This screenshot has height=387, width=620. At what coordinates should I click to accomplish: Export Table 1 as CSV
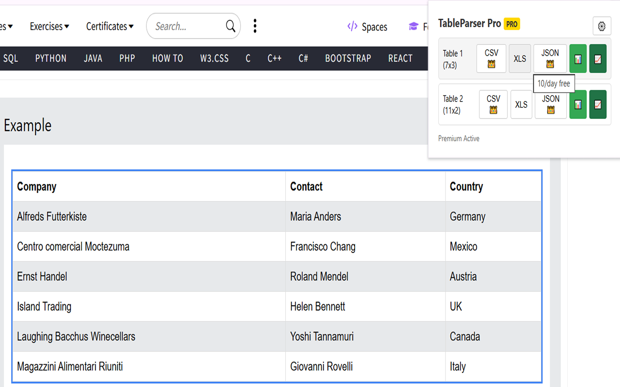pyautogui.click(x=491, y=58)
